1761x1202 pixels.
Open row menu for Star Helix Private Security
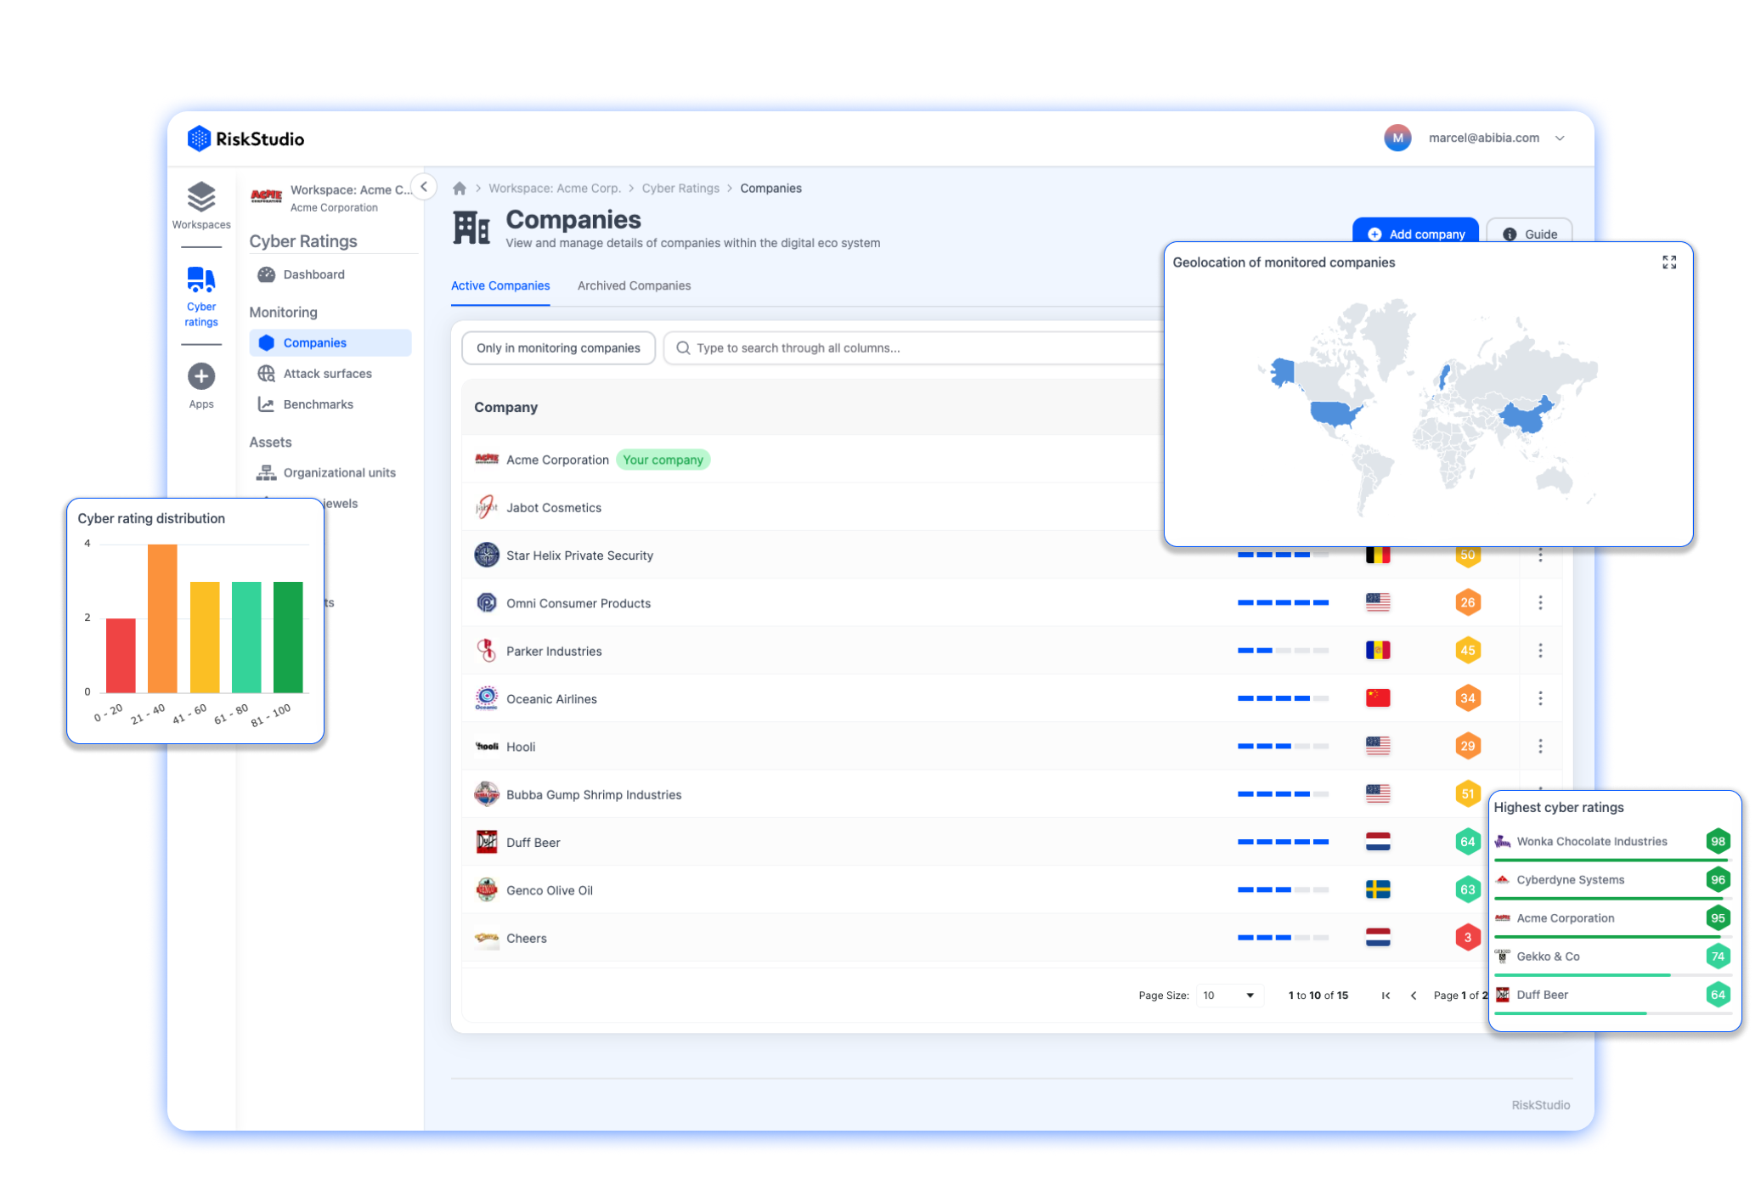[x=1540, y=556]
